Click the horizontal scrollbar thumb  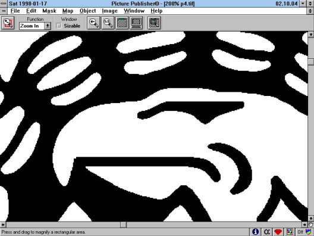123,225
